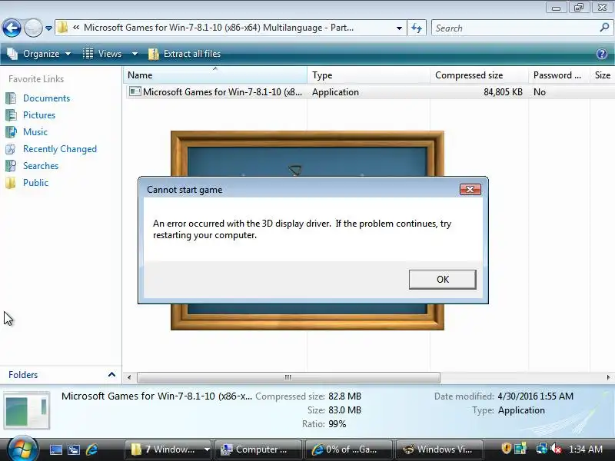The width and height of the screenshot is (615, 461).
Task: Click the Size column header
Action: click(x=603, y=75)
